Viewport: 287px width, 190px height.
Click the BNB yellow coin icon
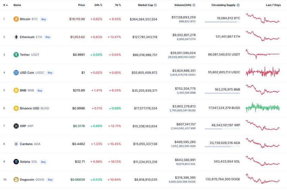pyautogui.click(x=16, y=90)
